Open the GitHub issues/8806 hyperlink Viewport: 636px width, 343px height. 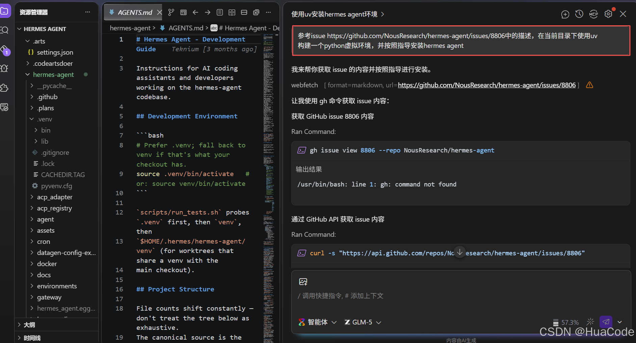pos(487,85)
